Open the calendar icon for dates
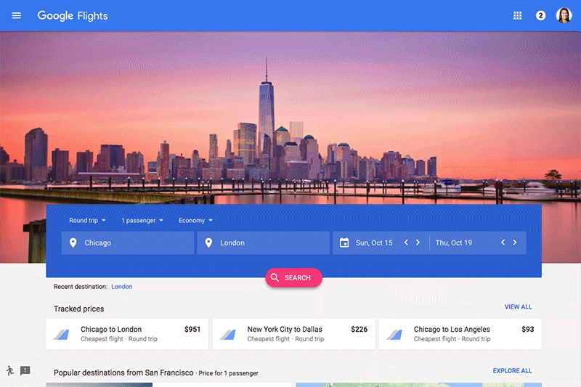 344,243
